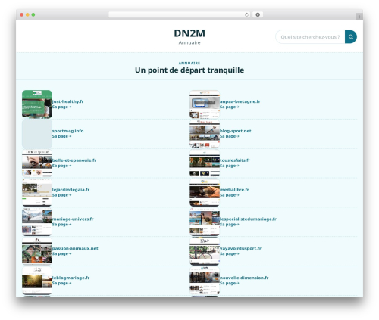Click the anpaa-bretagne.fr thumbnail

click(x=205, y=104)
